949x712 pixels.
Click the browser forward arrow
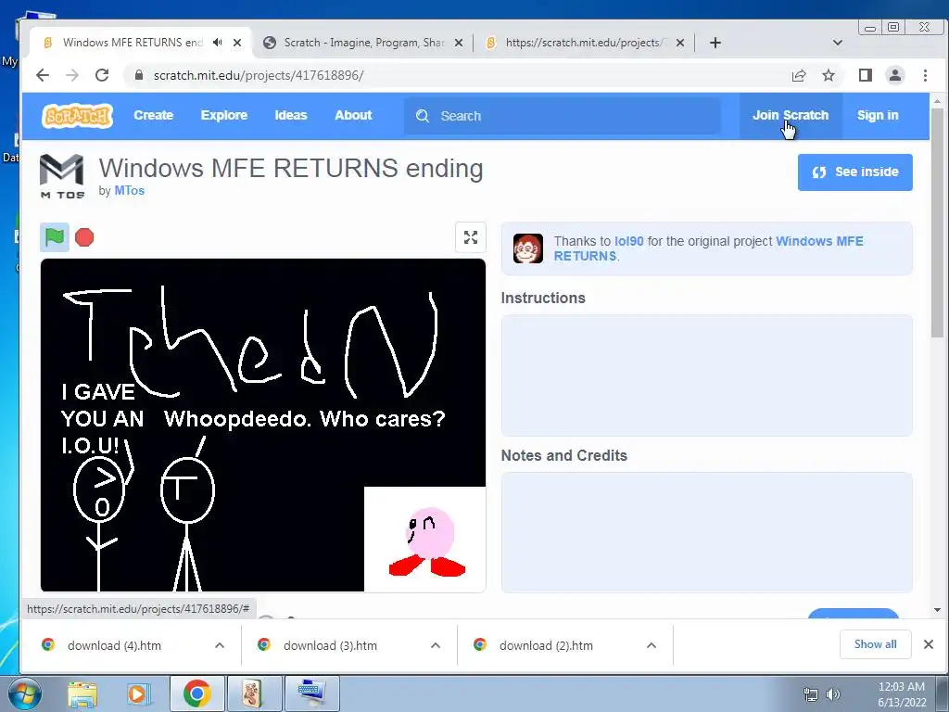click(72, 75)
